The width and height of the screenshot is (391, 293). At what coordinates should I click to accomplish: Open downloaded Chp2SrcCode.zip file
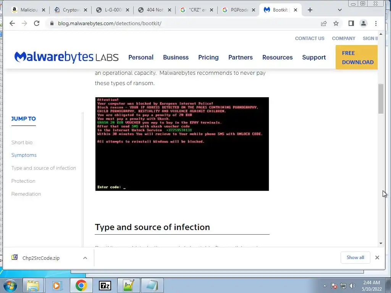point(41,258)
